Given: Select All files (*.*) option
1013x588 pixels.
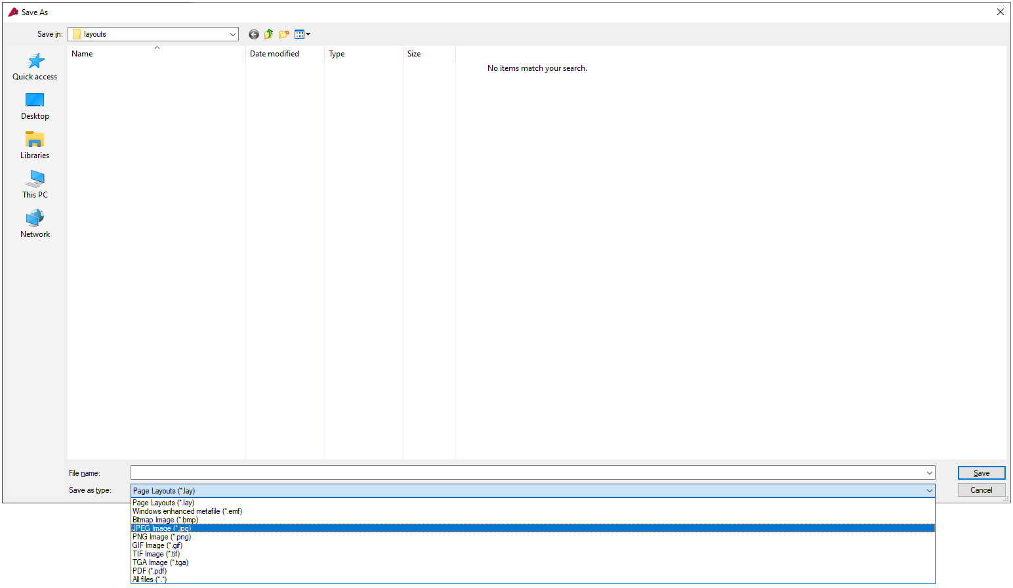Looking at the screenshot, I should [x=533, y=579].
